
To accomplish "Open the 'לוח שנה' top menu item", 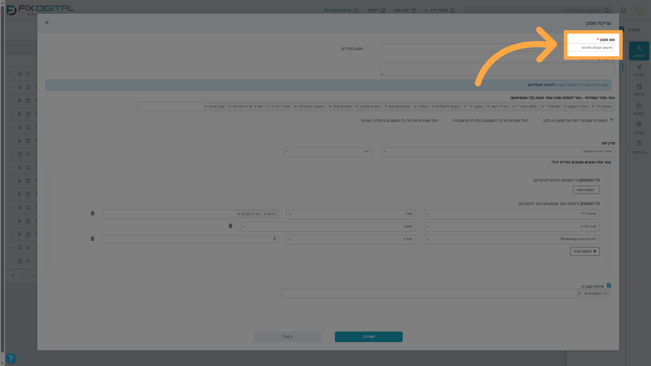I will coord(405,10).
